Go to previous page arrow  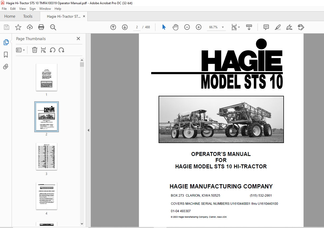tap(113, 27)
